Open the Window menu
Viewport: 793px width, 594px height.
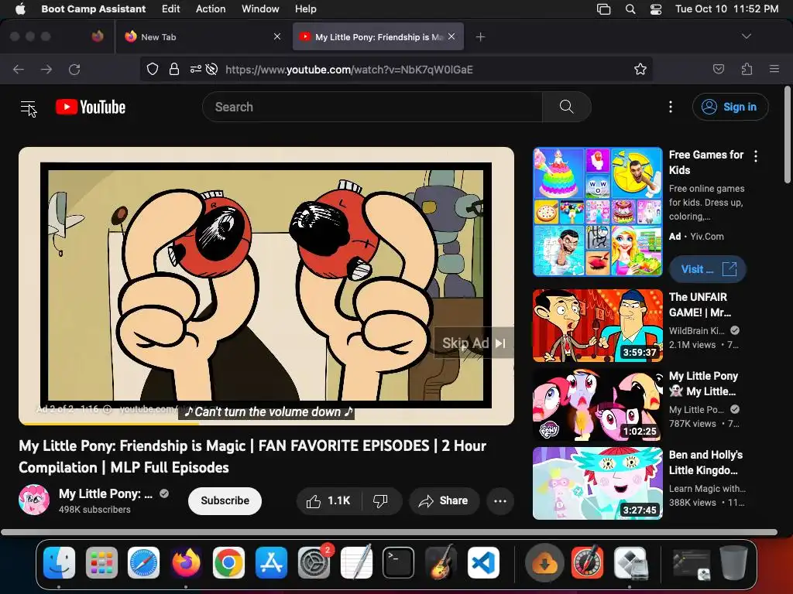pyautogui.click(x=260, y=9)
